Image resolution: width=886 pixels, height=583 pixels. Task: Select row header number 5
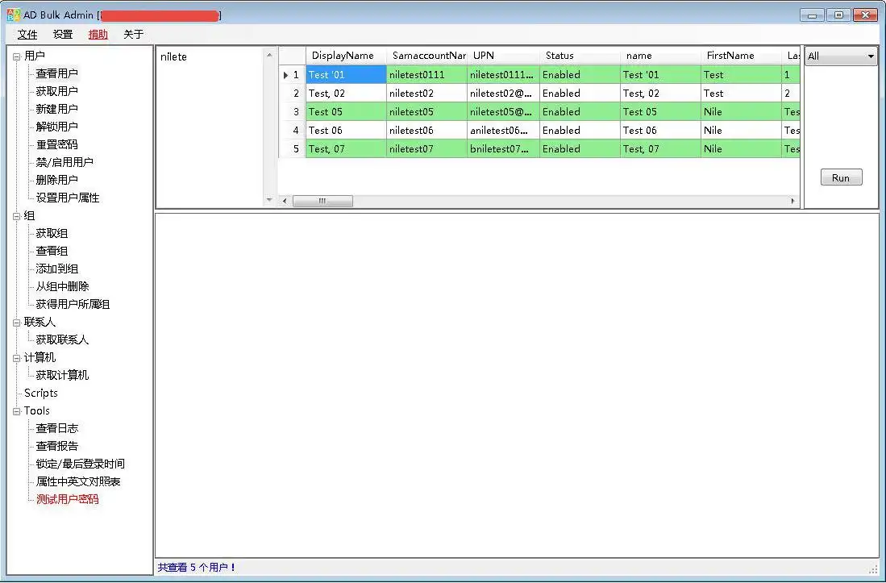pyautogui.click(x=293, y=149)
